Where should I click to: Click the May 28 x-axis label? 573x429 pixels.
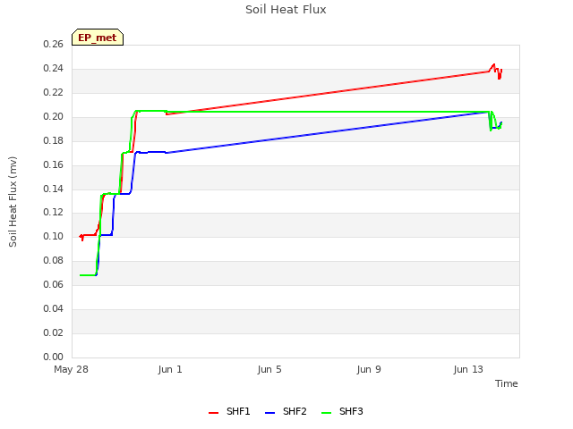click(x=72, y=369)
